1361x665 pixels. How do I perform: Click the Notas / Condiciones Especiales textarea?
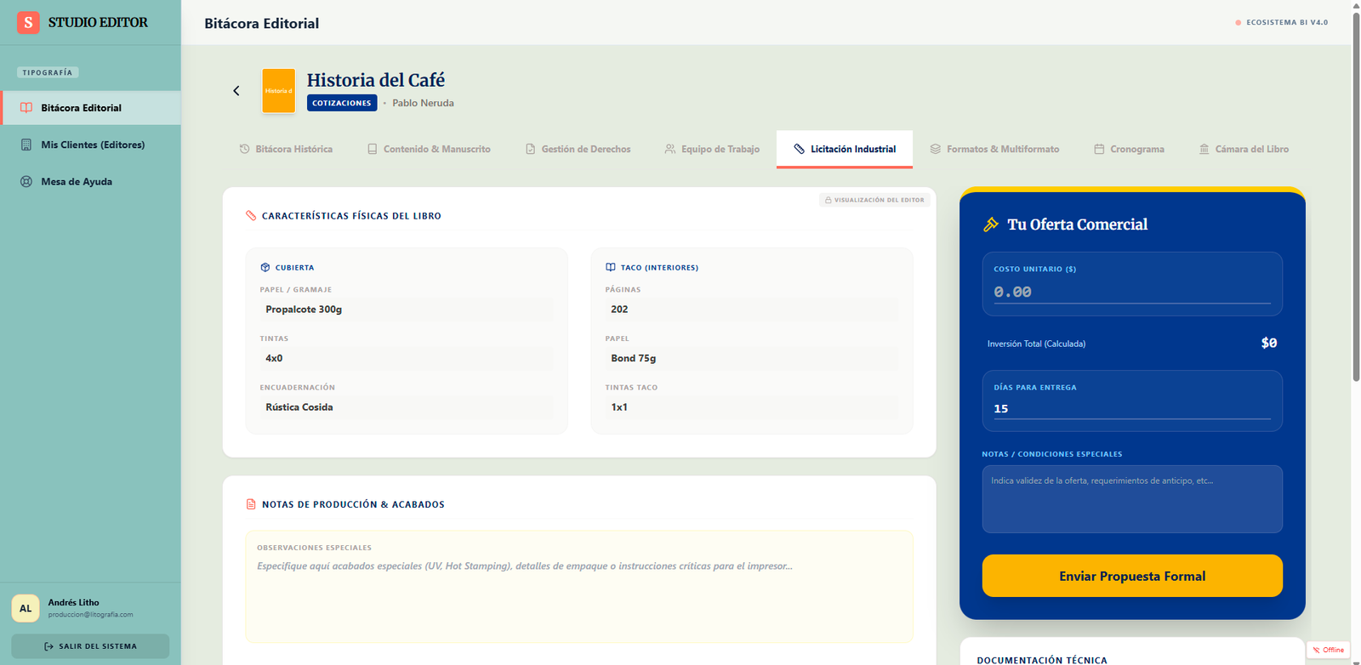tap(1131, 498)
